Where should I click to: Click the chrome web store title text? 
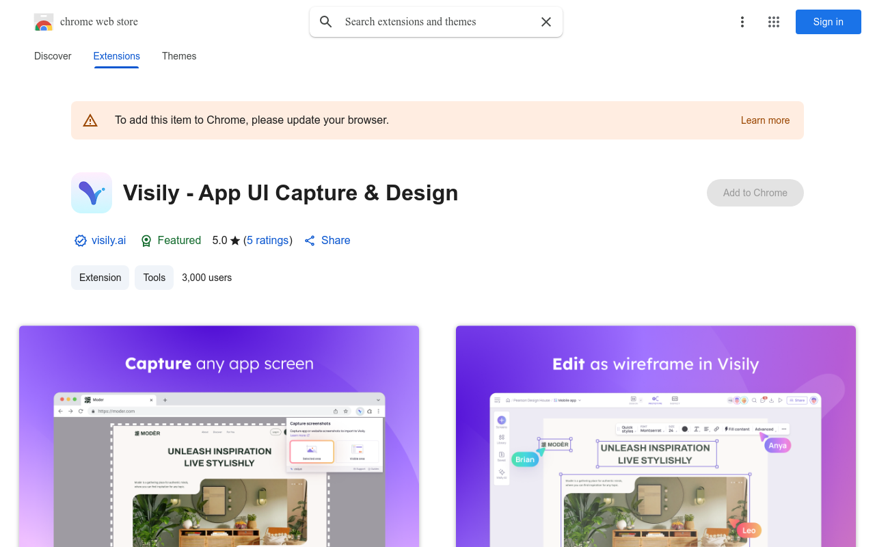coord(99,22)
